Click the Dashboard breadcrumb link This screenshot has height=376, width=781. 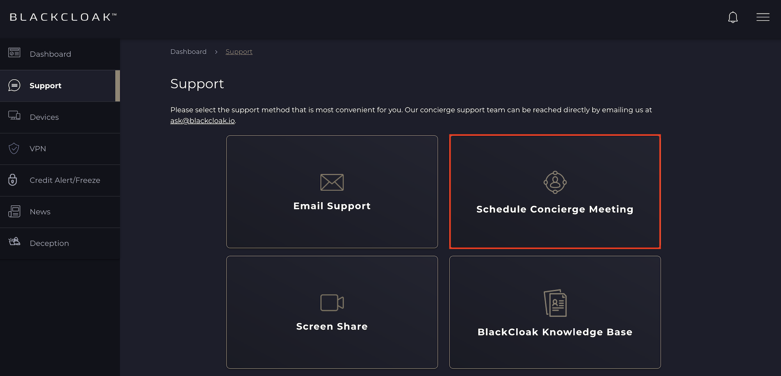click(x=188, y=52)
